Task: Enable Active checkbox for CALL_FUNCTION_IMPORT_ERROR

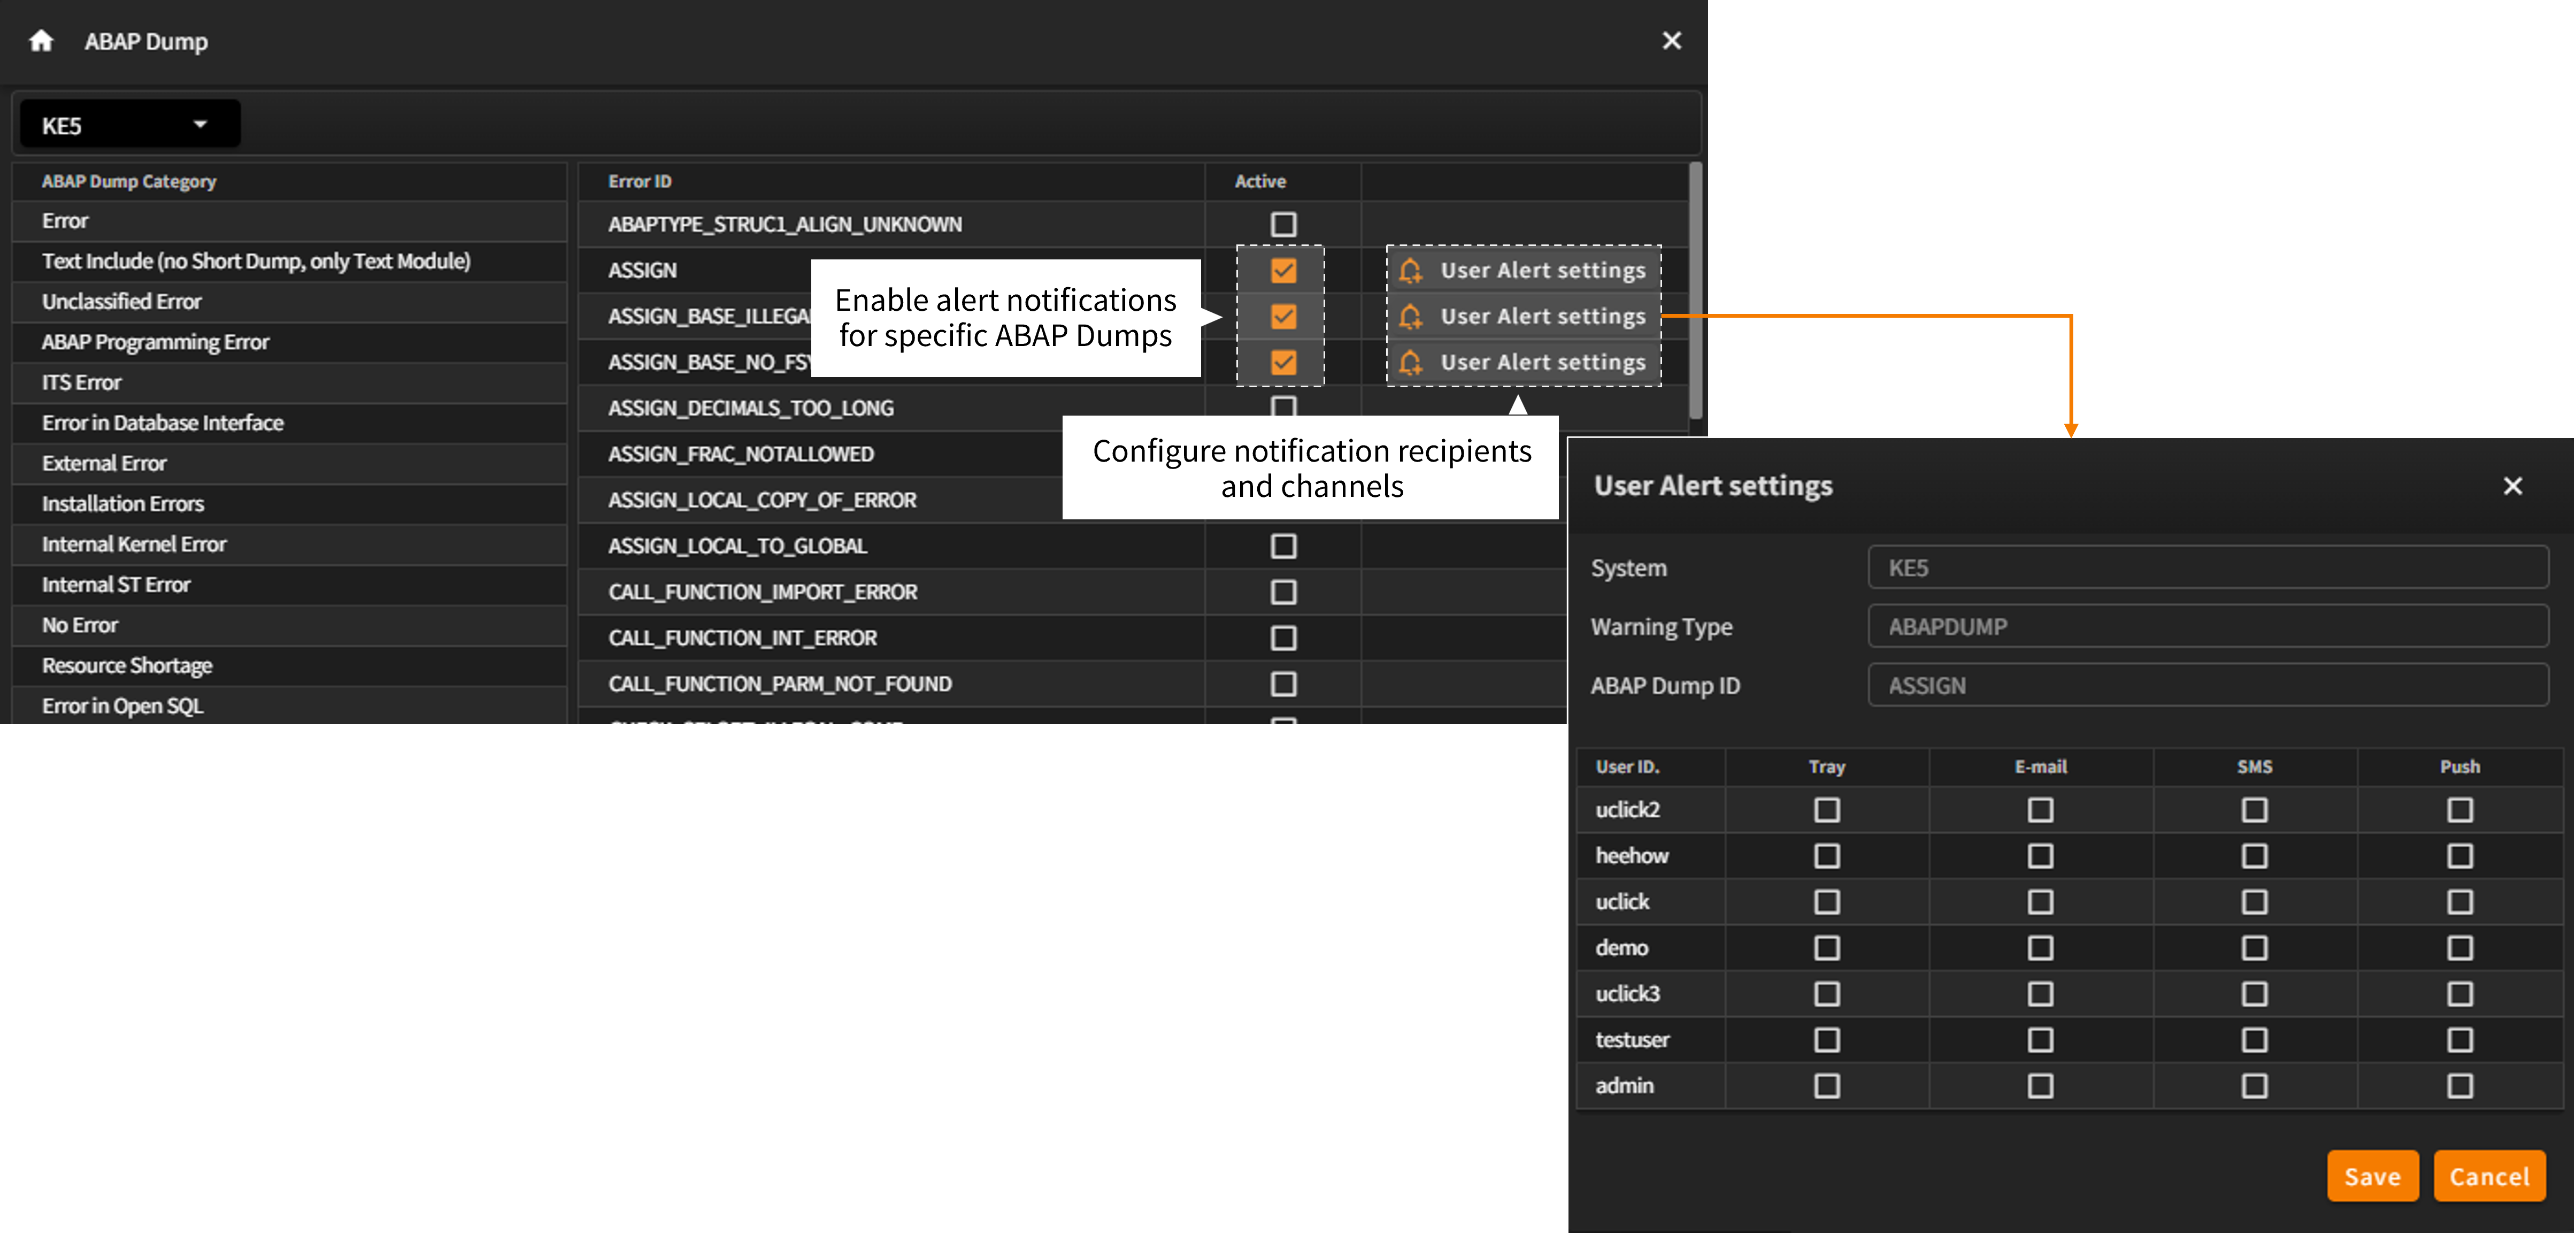Action: coord(1283,593)
